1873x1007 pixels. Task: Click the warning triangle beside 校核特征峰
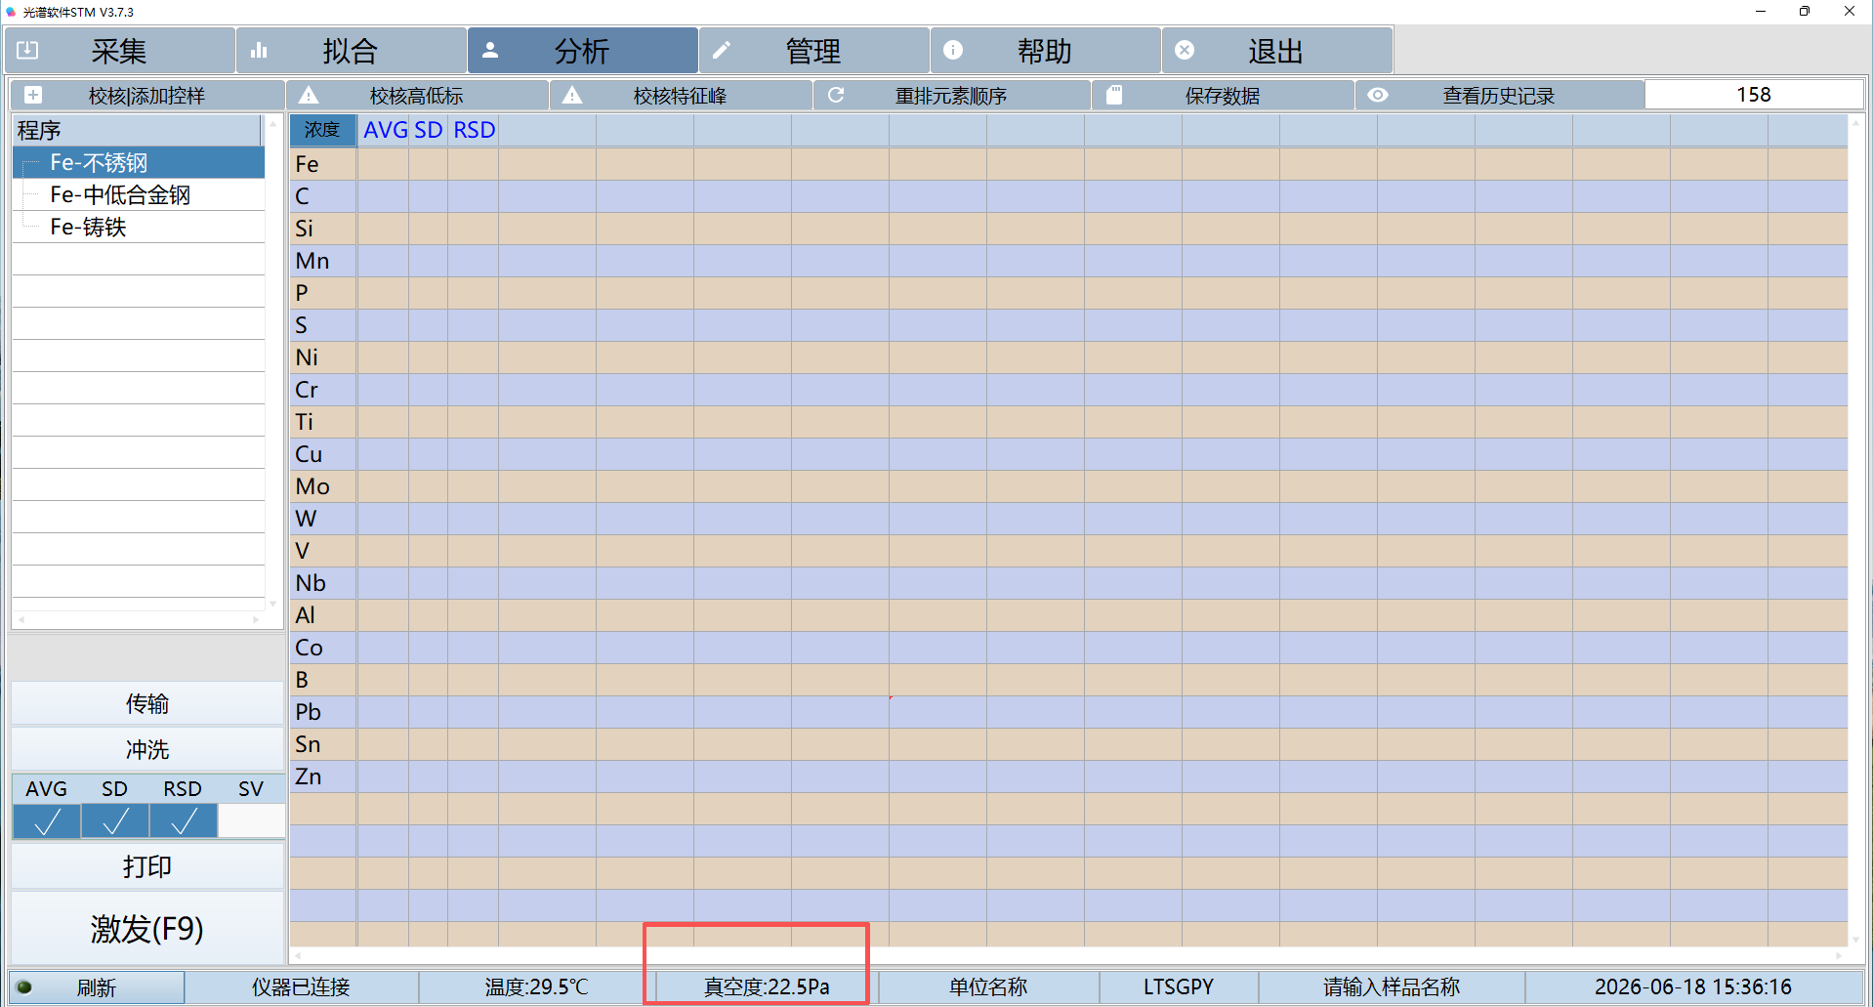click(572, 95)
